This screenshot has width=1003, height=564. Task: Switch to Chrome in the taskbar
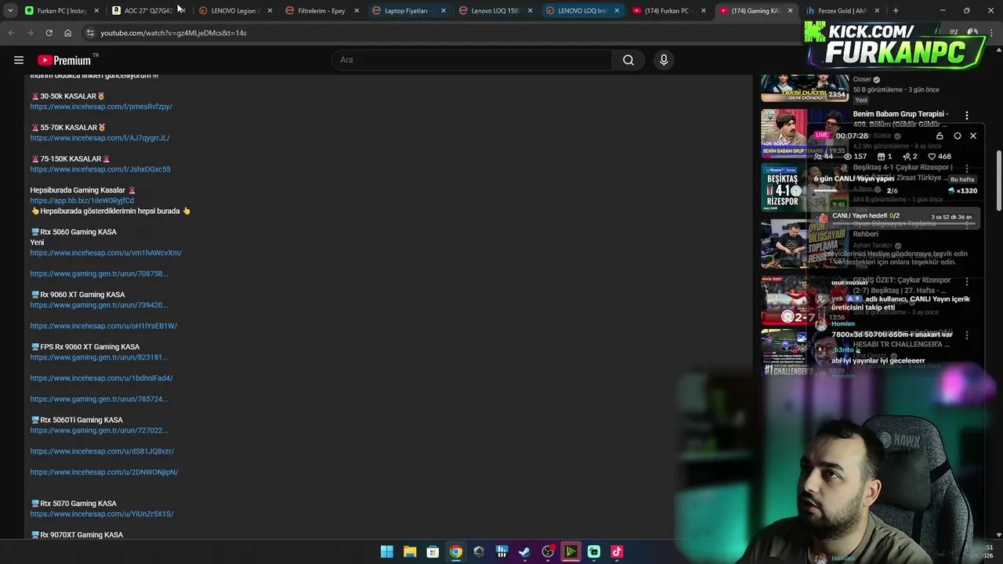pyautogui.click(x=456, y=552)
